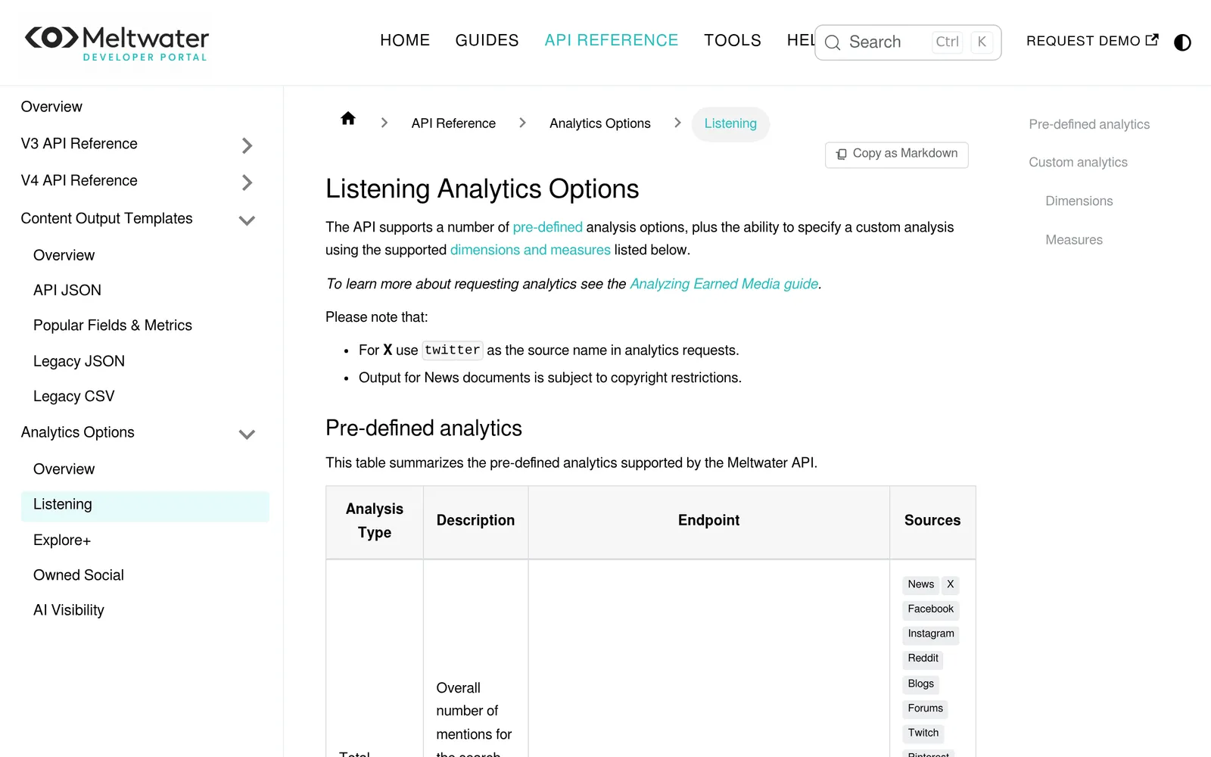This screenshot has width=1211, height=757.
Task: Open the API REFERENCE nav item
Action: tap(612, 40)
